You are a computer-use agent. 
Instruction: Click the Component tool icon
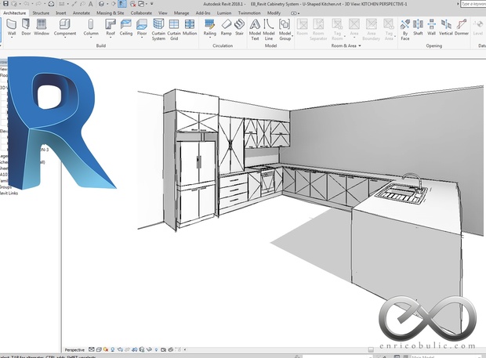pyautogui.click(x=65, y=24)
